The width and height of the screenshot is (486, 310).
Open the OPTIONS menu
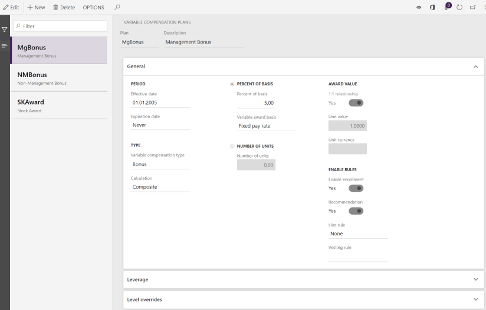(93, 7)
